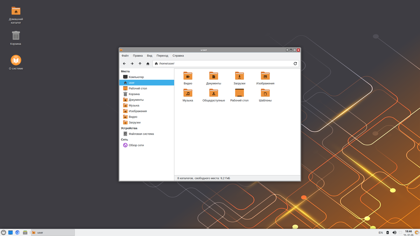Select the Шаблоны folder
Screen dimensions: 420x236
click(265, 95)
